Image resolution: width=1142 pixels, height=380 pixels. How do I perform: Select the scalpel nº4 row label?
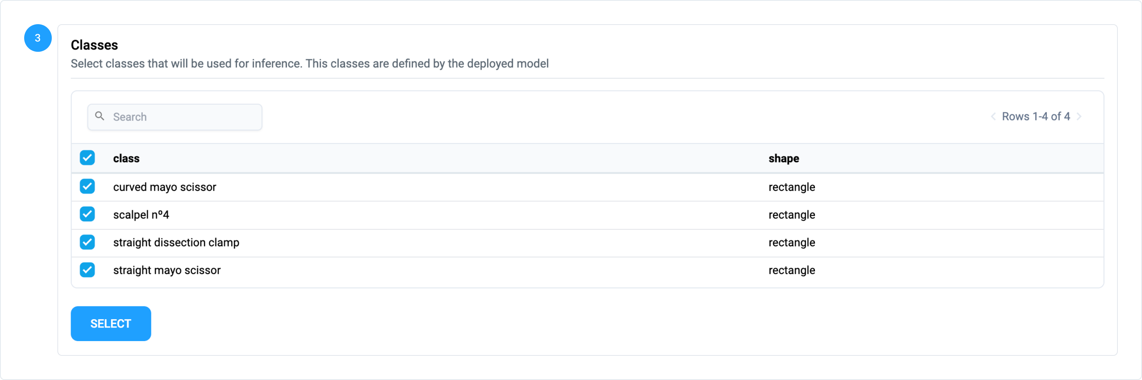tap(141, 215)
